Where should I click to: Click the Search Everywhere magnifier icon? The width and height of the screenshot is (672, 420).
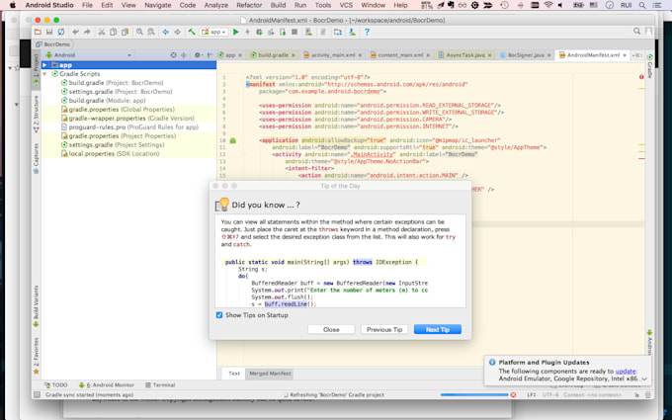(x=636, y=32)
